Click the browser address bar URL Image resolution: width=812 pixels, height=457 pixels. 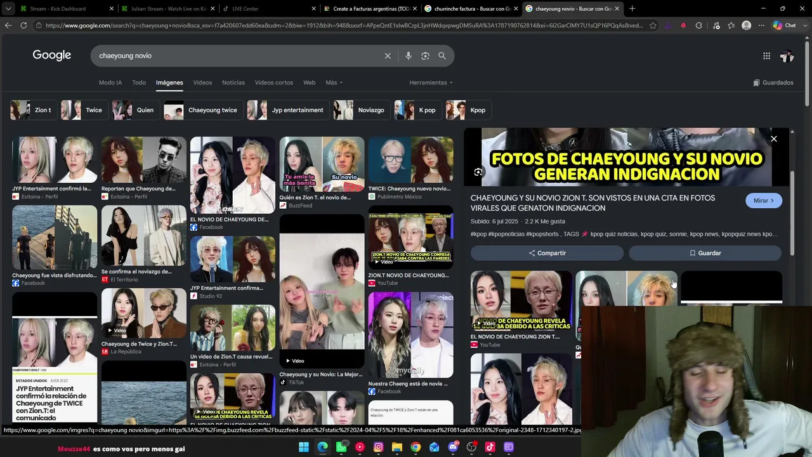coord(344,25)
